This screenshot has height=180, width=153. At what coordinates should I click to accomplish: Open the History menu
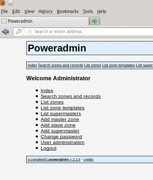[45, 12]
